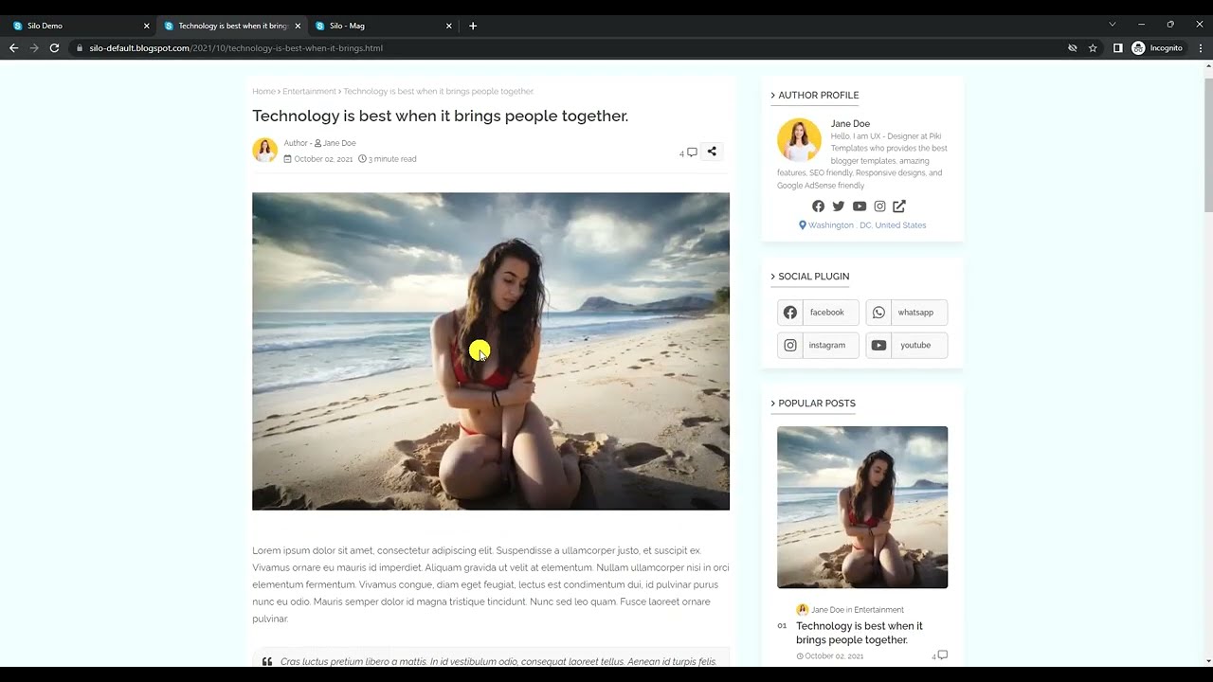This screenshot has width=1213, height=682.
Task: Click the youtube social plugin button
Action: (906, 346)
